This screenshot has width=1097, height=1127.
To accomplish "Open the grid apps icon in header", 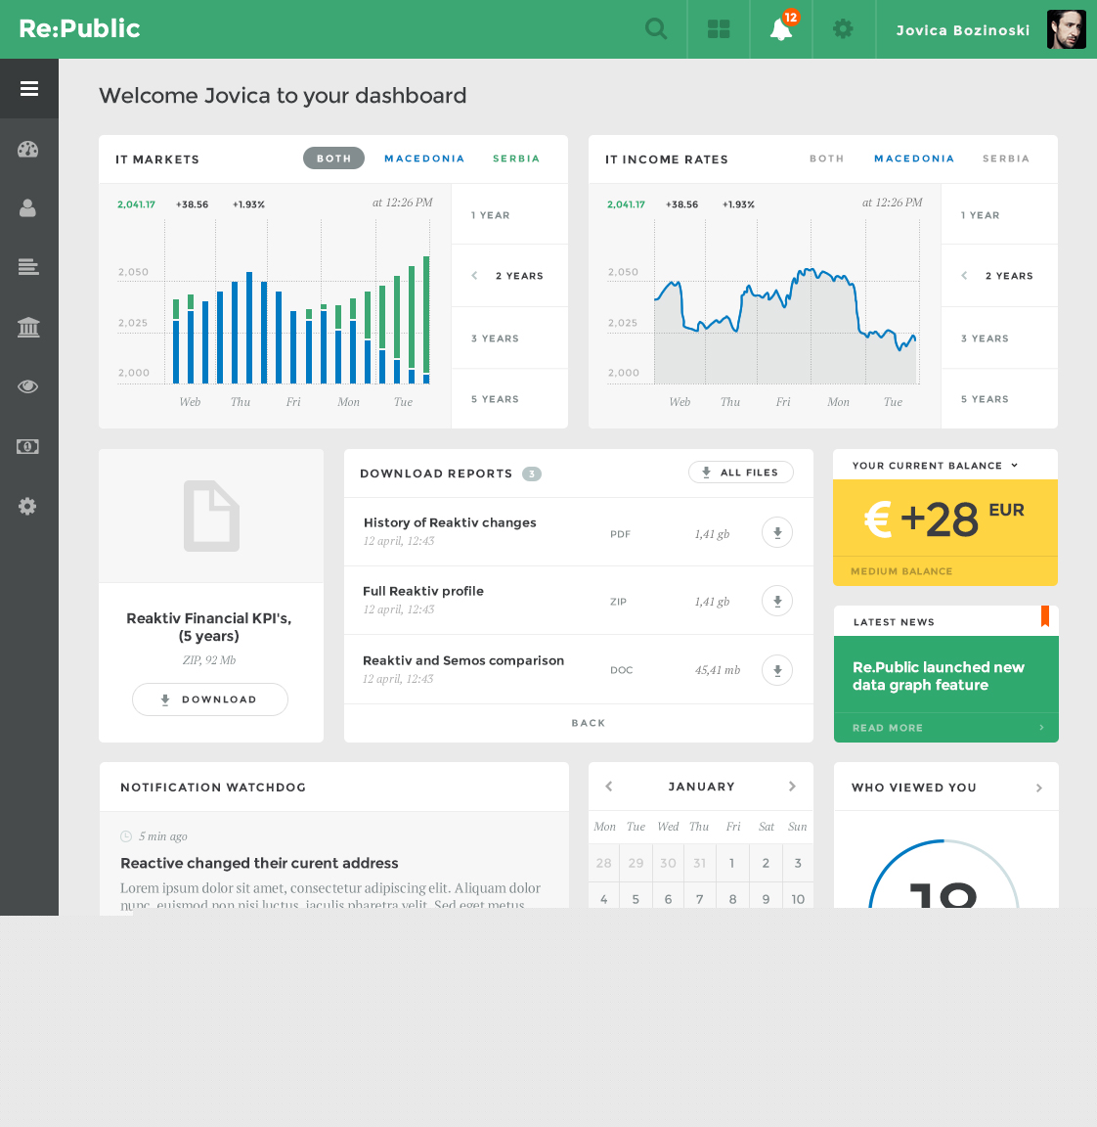I will tap(719, 29).
